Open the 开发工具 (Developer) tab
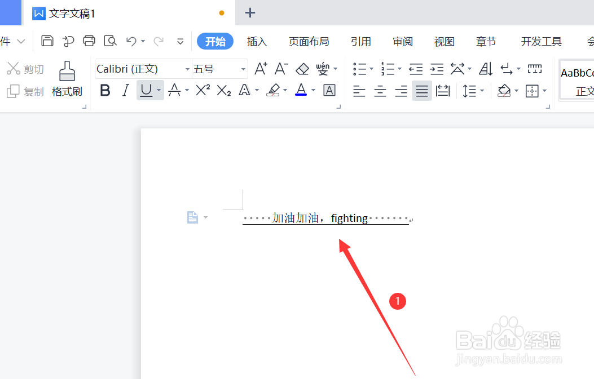The height and width of the screenshot is (379, 594). tap(541, 41)
